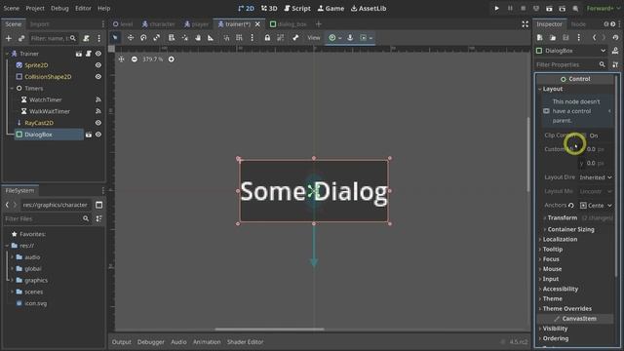Screen dimensions: 624x351
Task: Hide the Sprite2D node
Action: pos(98,65)
